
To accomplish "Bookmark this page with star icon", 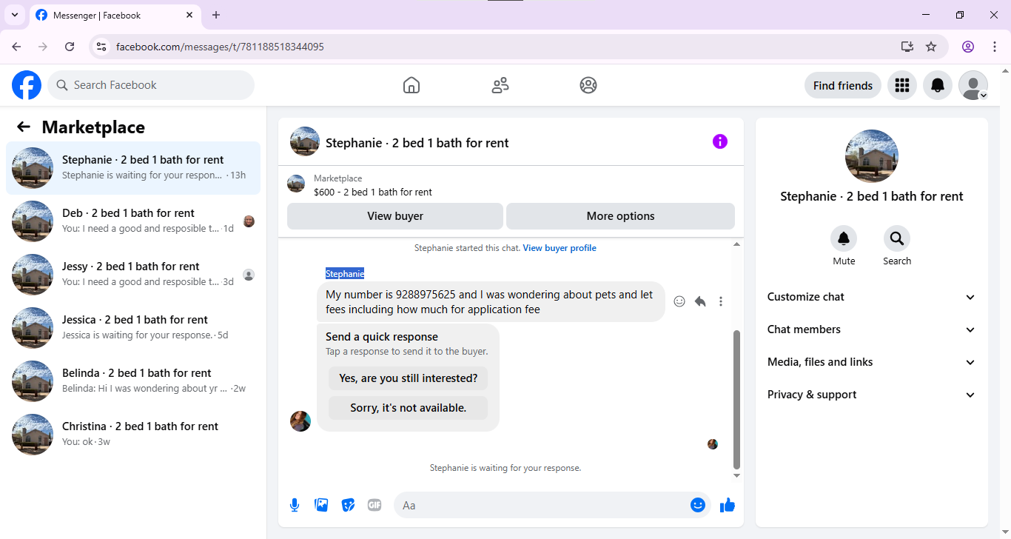I will 931,47.
